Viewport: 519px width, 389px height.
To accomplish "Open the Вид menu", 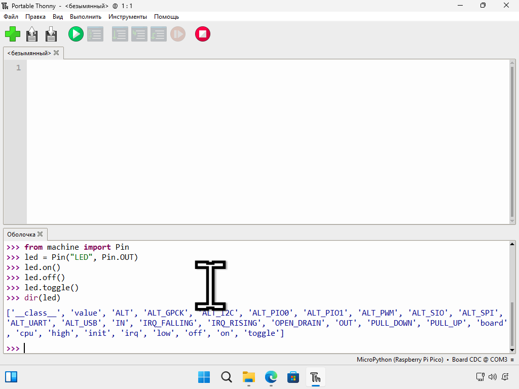I will (x=58, y=17).
